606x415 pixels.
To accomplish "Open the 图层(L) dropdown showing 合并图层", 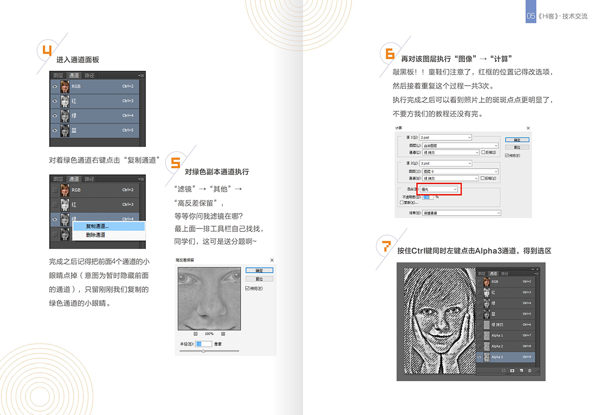I will (461, 145).
